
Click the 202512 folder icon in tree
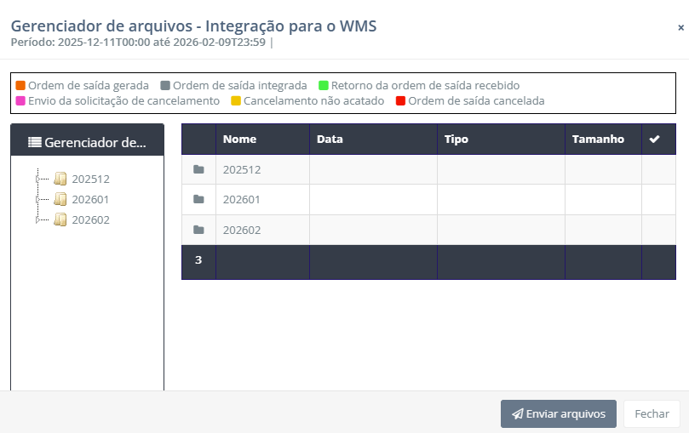(60, 179)
